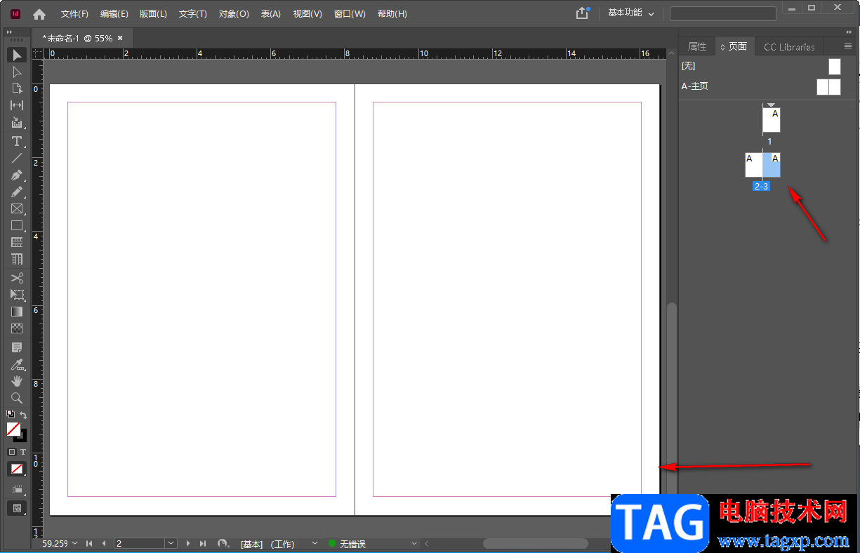Open the [基本] (工作) profile dropdown
The height and width of the screenshot is (553, 860).
point(314,543)
